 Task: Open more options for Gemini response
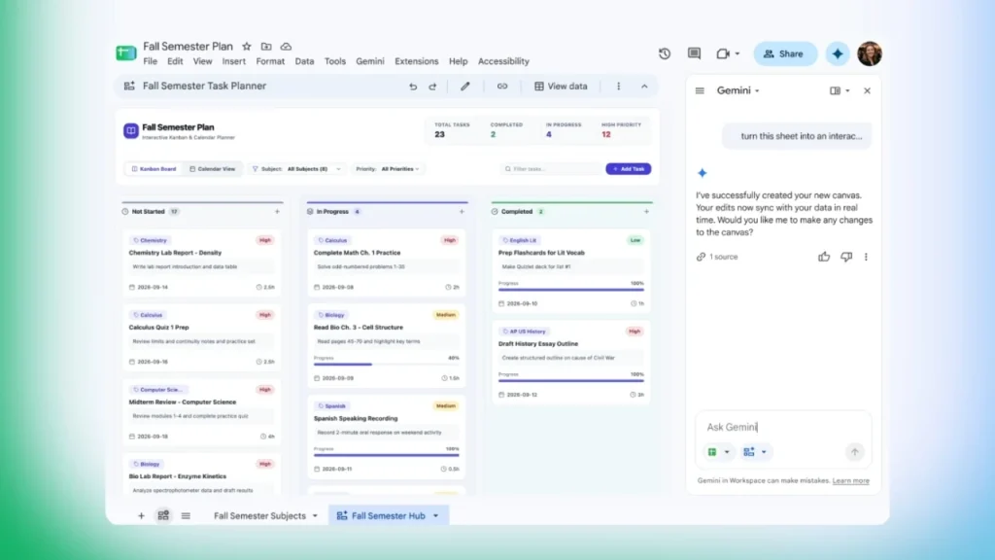pos(866,257)
